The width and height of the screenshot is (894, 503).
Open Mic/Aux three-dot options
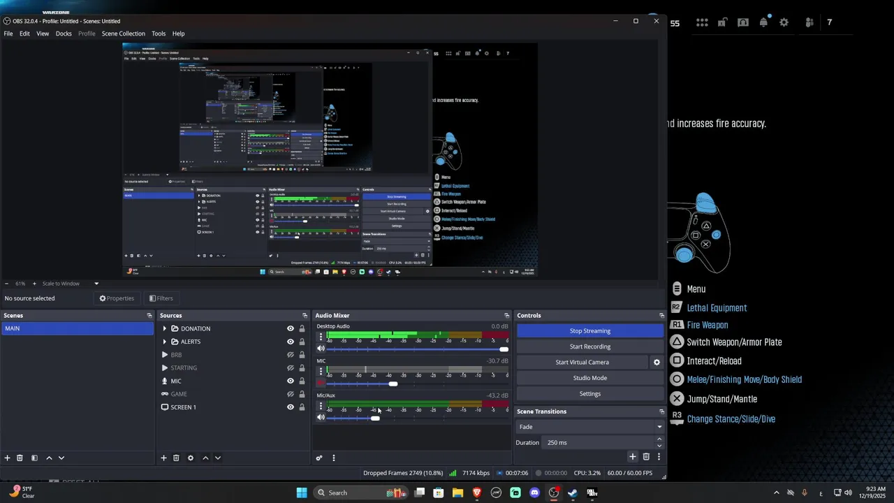(x=321, y=406)
